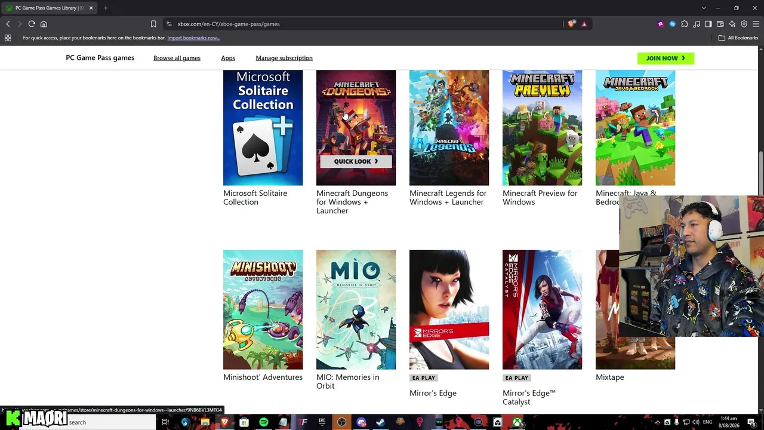Open Brave Wallet
This screenshot has width=764, height=430.
[x=720, y=24]
